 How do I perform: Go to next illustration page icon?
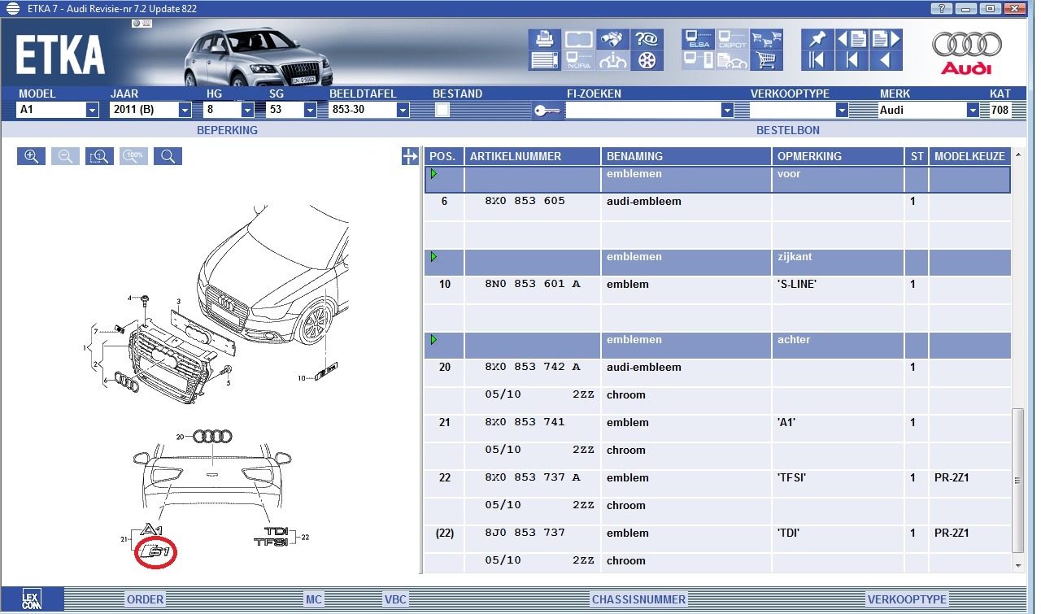click(x=886, y=39)
